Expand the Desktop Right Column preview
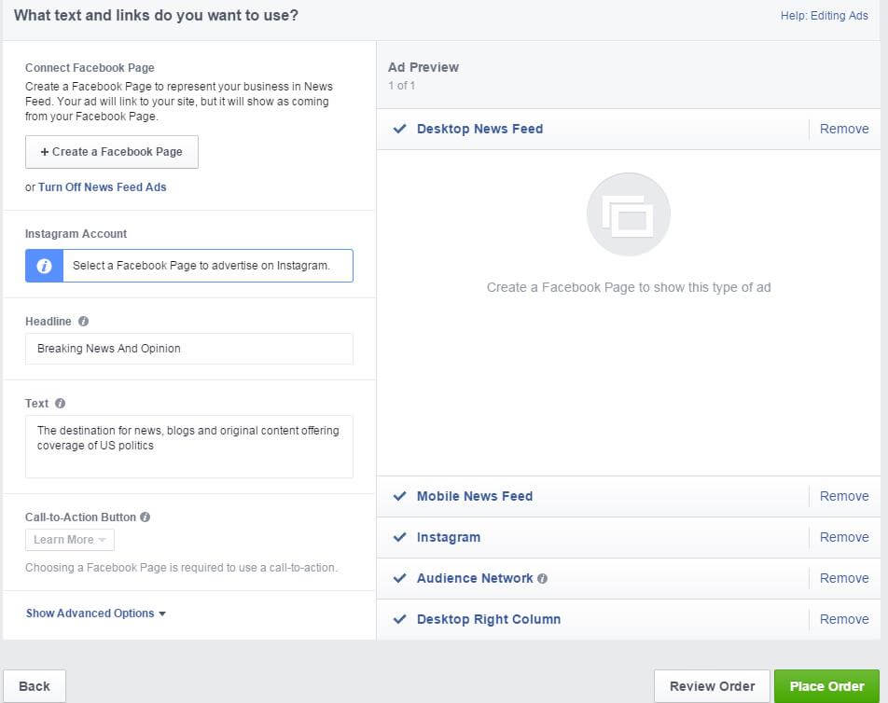 488,619
